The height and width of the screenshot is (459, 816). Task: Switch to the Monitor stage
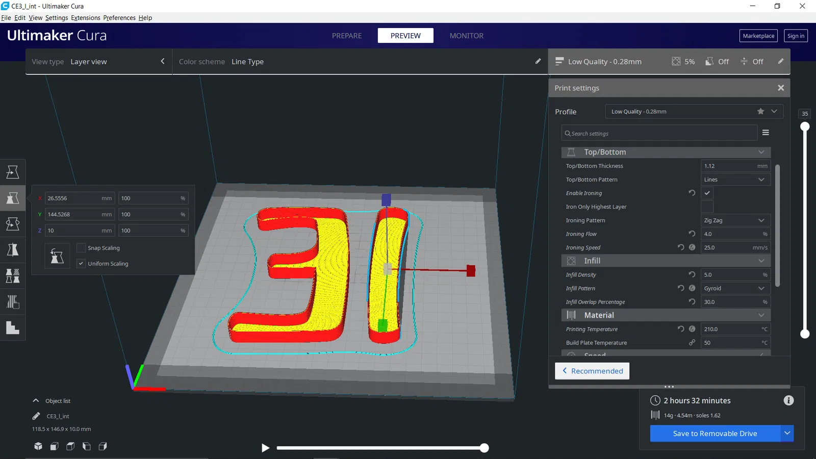pyautogui.click(x=467, y=36)
